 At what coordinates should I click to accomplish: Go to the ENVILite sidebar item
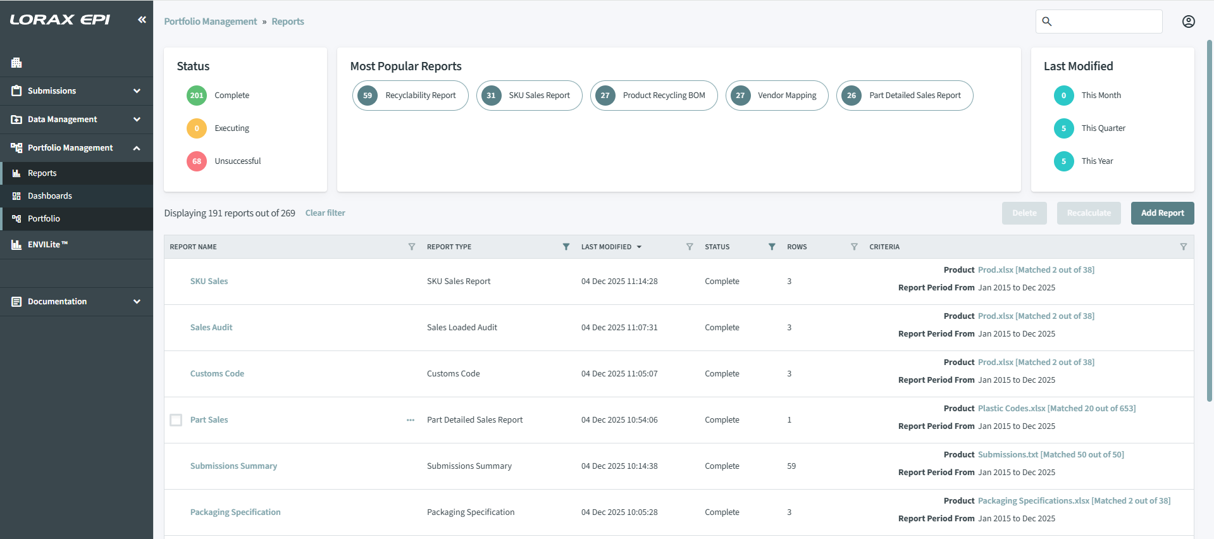pyautogui.click(x=47, y=245)
